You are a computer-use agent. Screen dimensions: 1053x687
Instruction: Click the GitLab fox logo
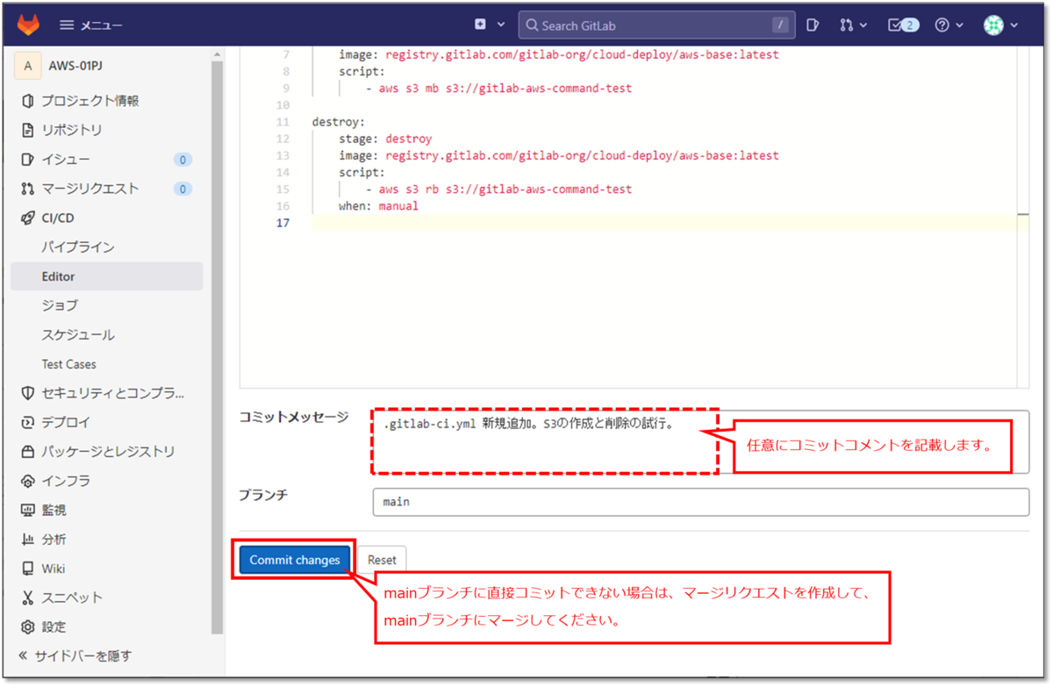coord(29,25)
